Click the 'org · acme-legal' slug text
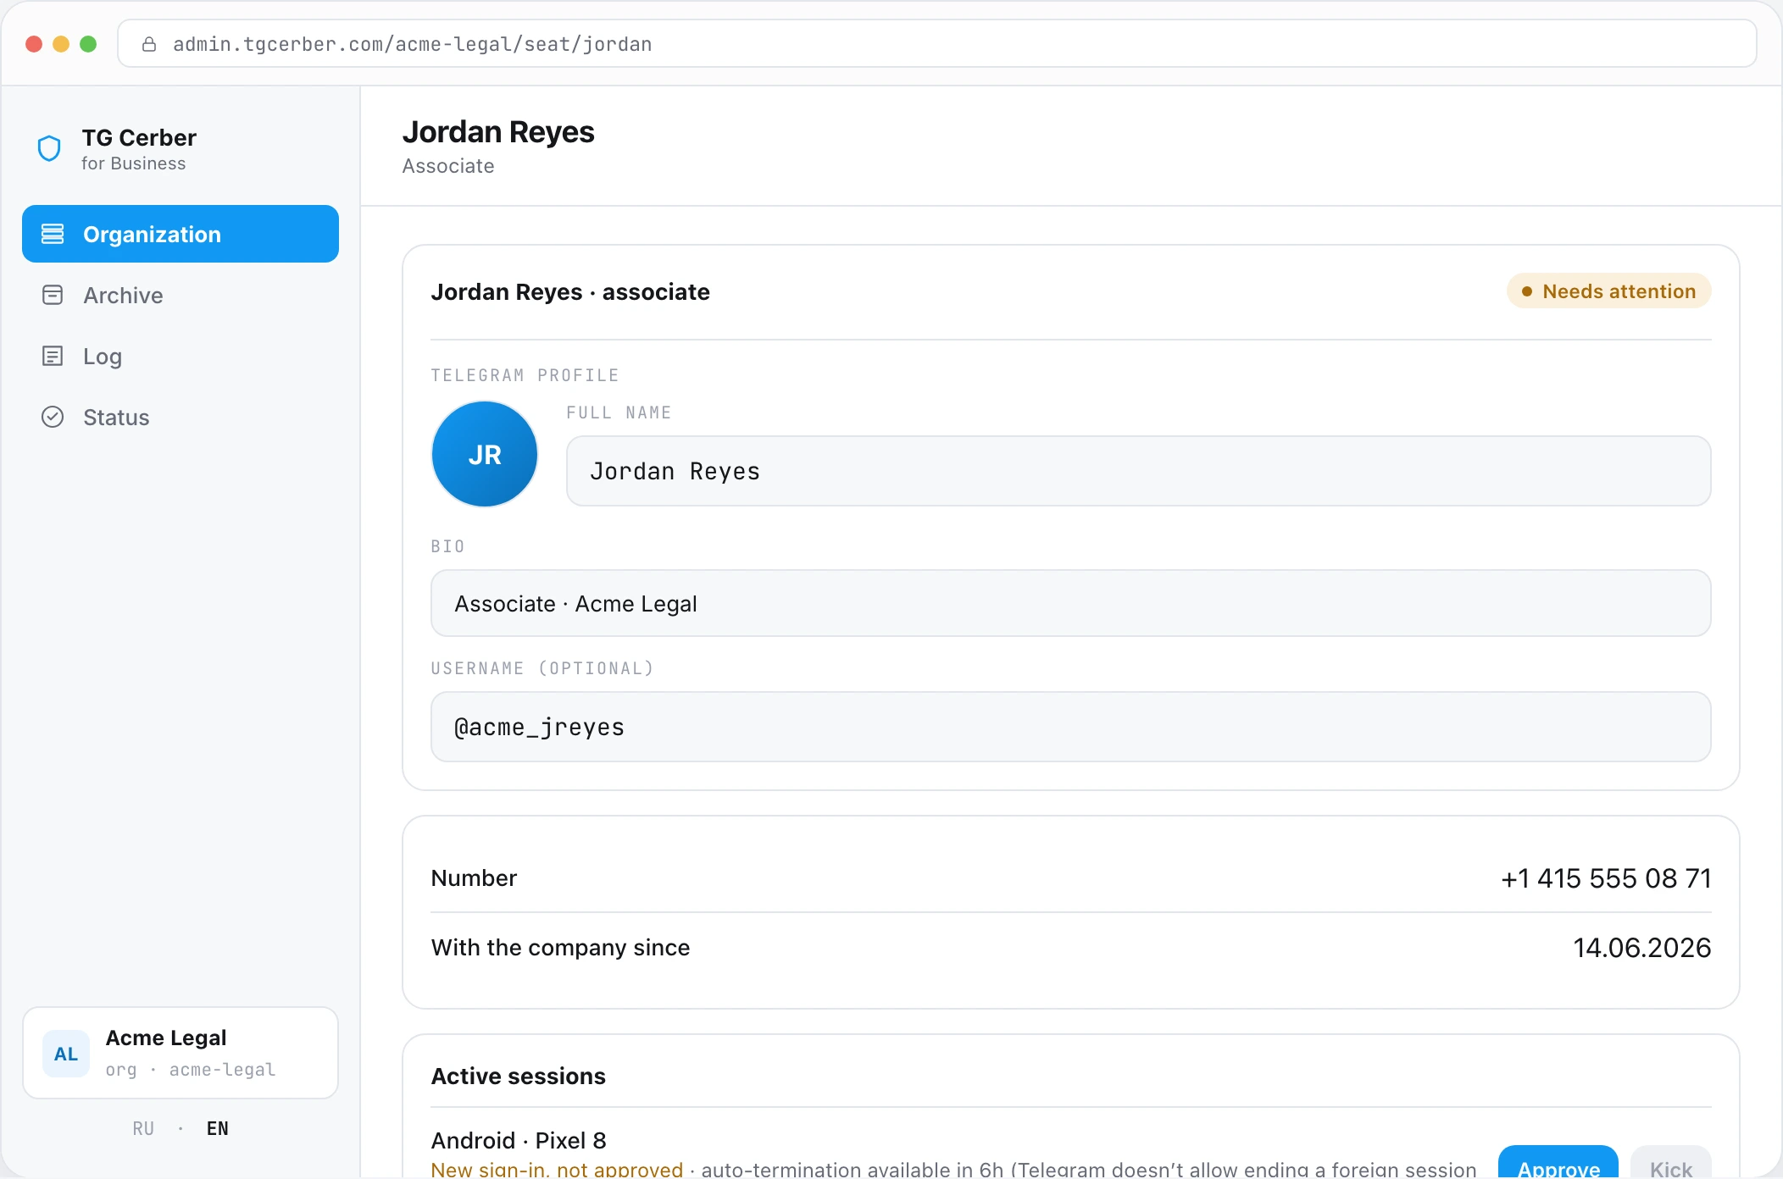Image resolution: width=1783 pixels, height=1179 pixels. pos(191,1070)
